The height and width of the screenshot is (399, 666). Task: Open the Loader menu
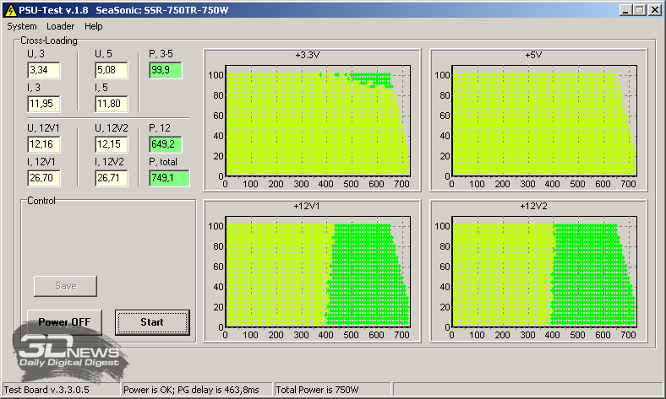point(61,26)
